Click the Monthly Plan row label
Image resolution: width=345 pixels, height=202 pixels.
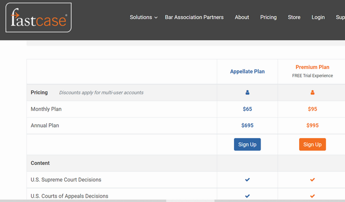tap(46, 109)
